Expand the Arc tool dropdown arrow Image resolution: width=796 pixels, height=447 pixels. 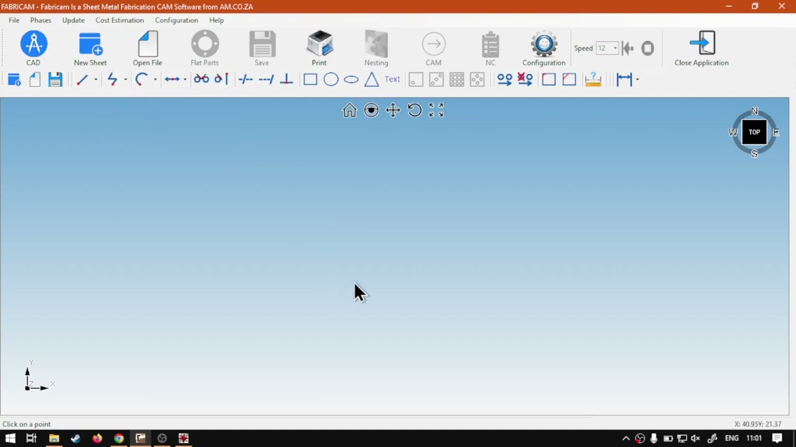(x=155, y=79)
